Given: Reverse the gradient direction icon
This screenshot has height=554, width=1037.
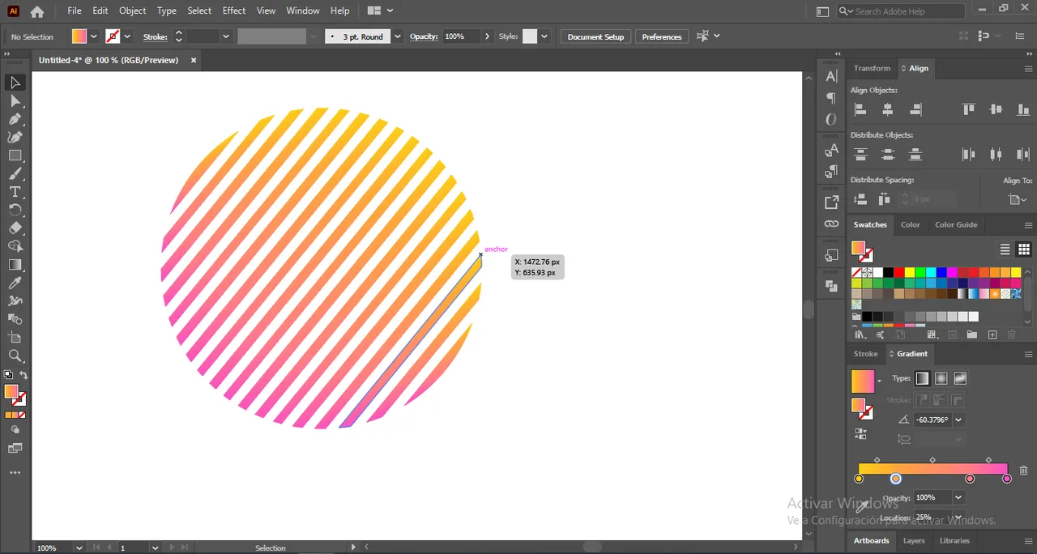Looking at the screenshot, I should click(859, 433).
